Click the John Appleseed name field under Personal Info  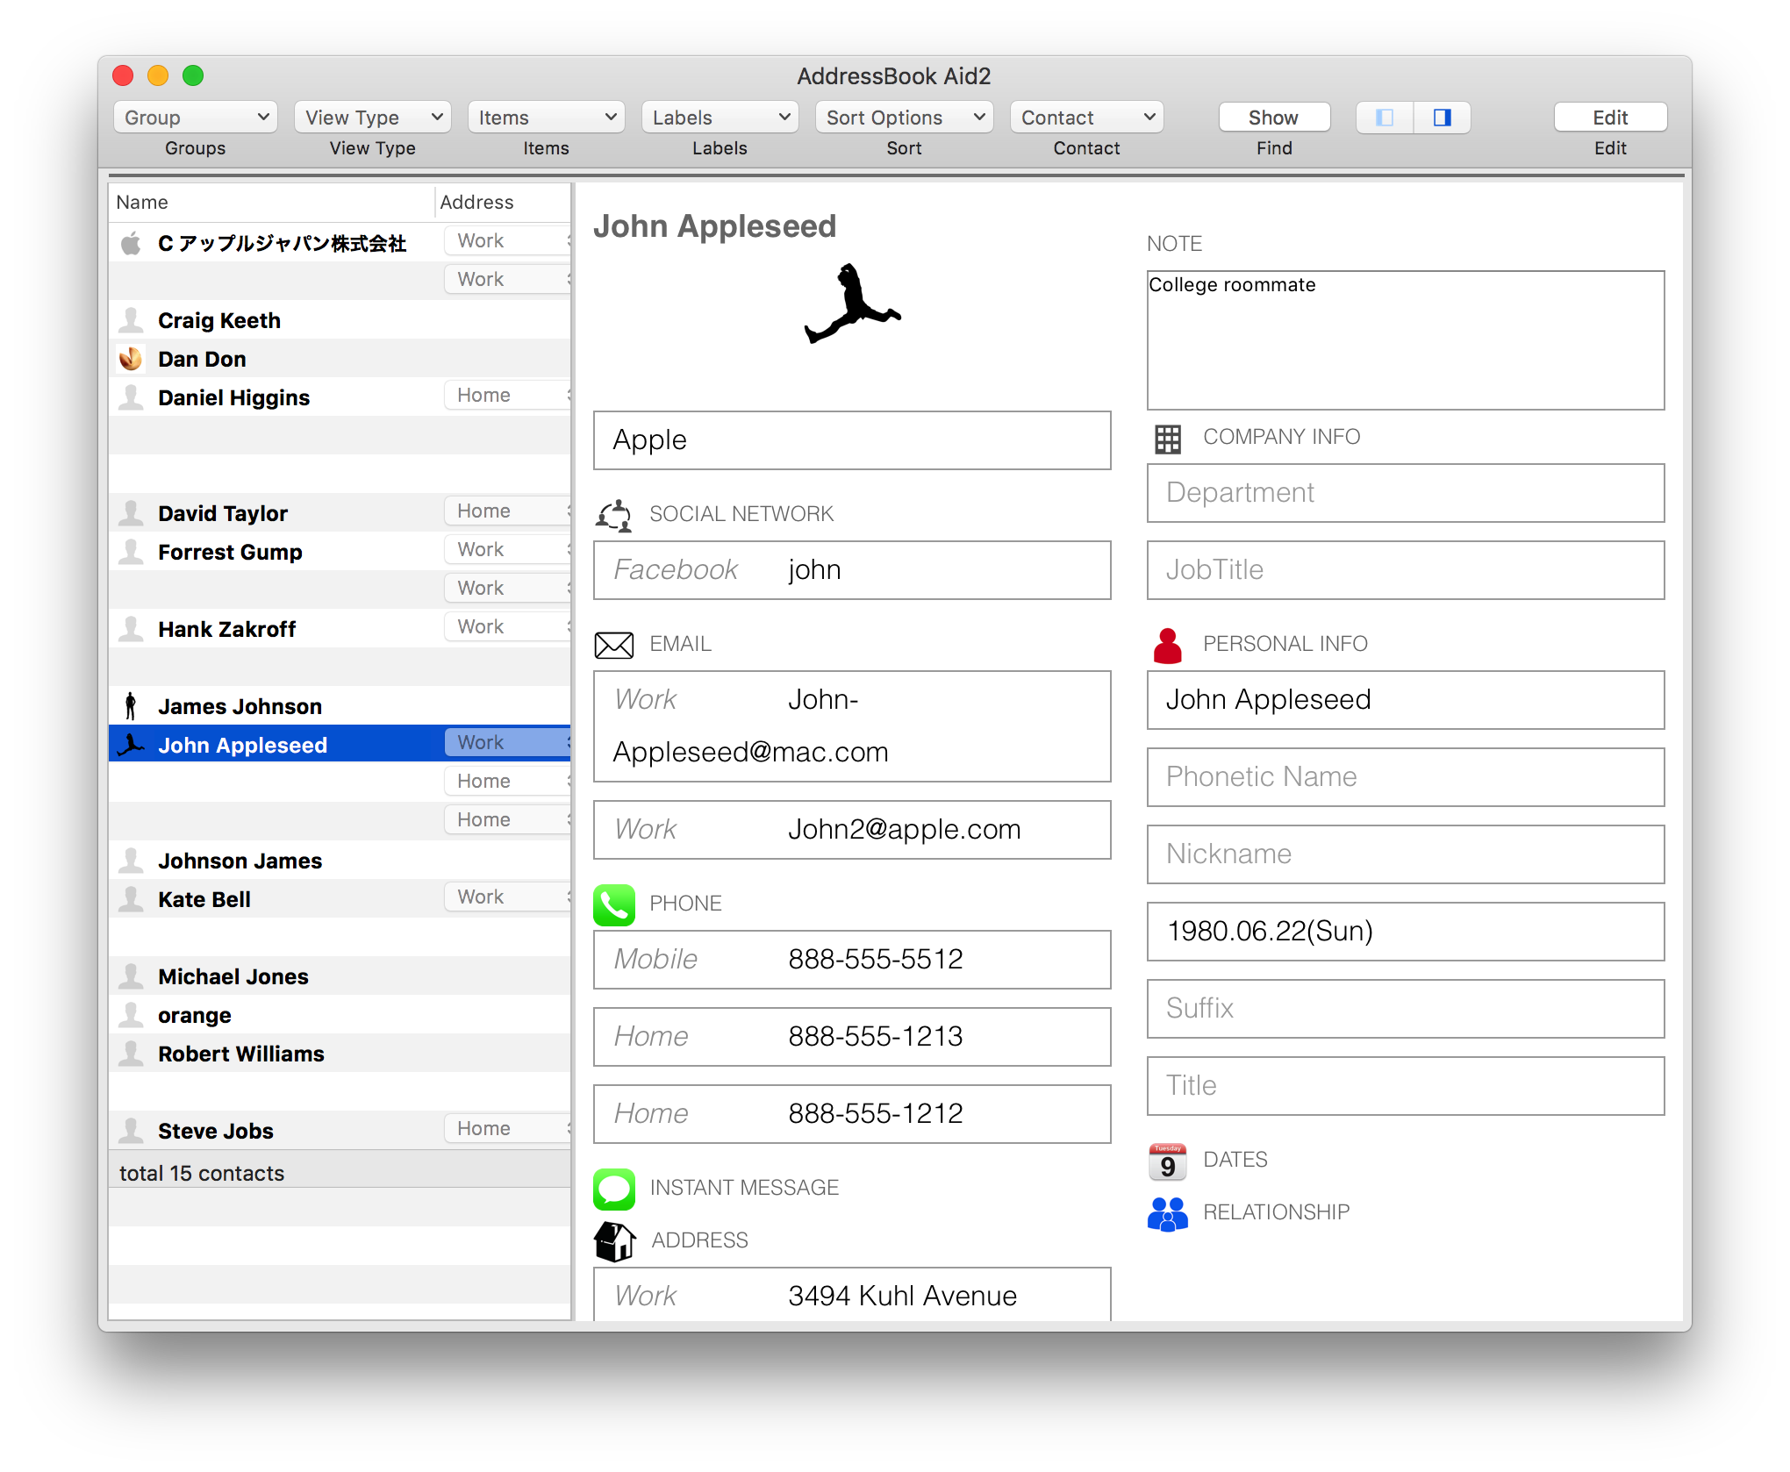click(1406, 700)
